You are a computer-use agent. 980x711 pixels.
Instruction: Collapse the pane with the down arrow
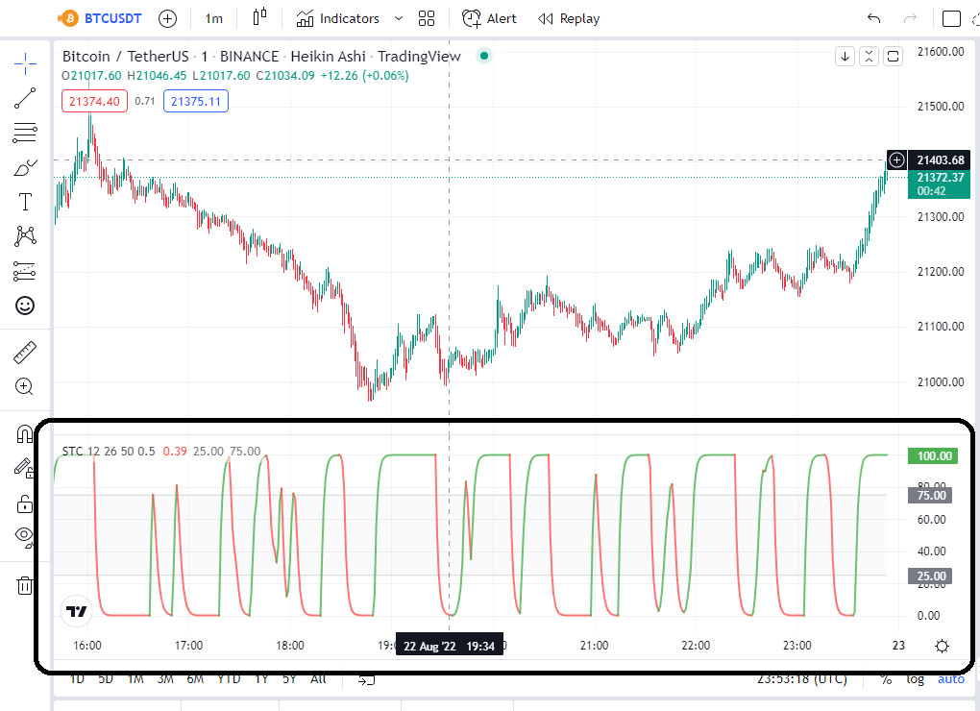click(845, 57)
